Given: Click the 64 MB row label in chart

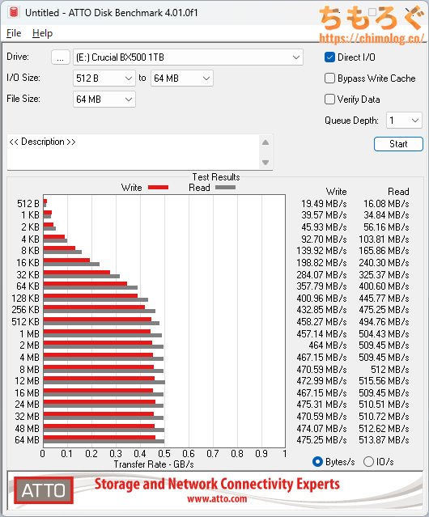Looking at the screenshot, I should click(27, 440).
